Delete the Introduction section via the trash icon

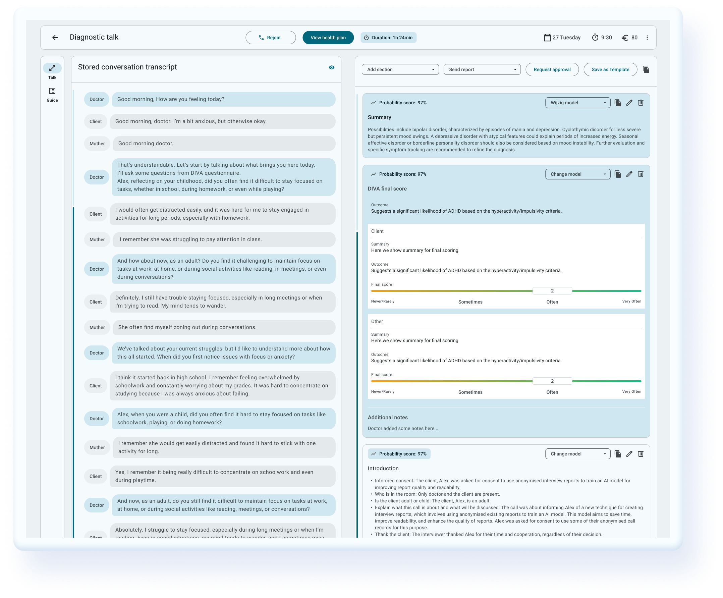(641, 454)
